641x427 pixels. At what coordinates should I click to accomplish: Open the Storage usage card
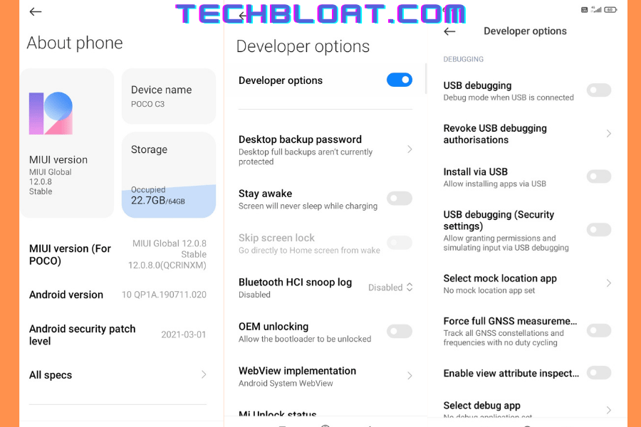click(168, 174)
